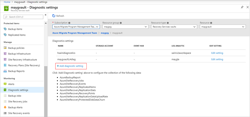This screenshot has height=117, width=250.
Task: Click the Site Recovery jobs icon
Action: coord(5,101)
